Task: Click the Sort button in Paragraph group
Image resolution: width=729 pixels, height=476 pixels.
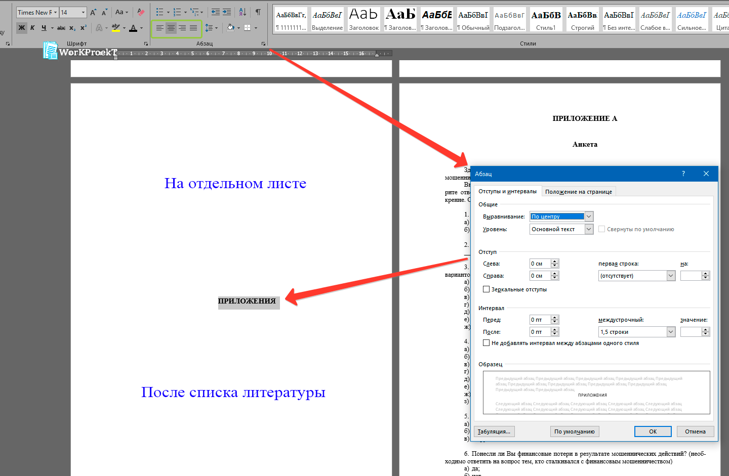Action: pos(242,11)
